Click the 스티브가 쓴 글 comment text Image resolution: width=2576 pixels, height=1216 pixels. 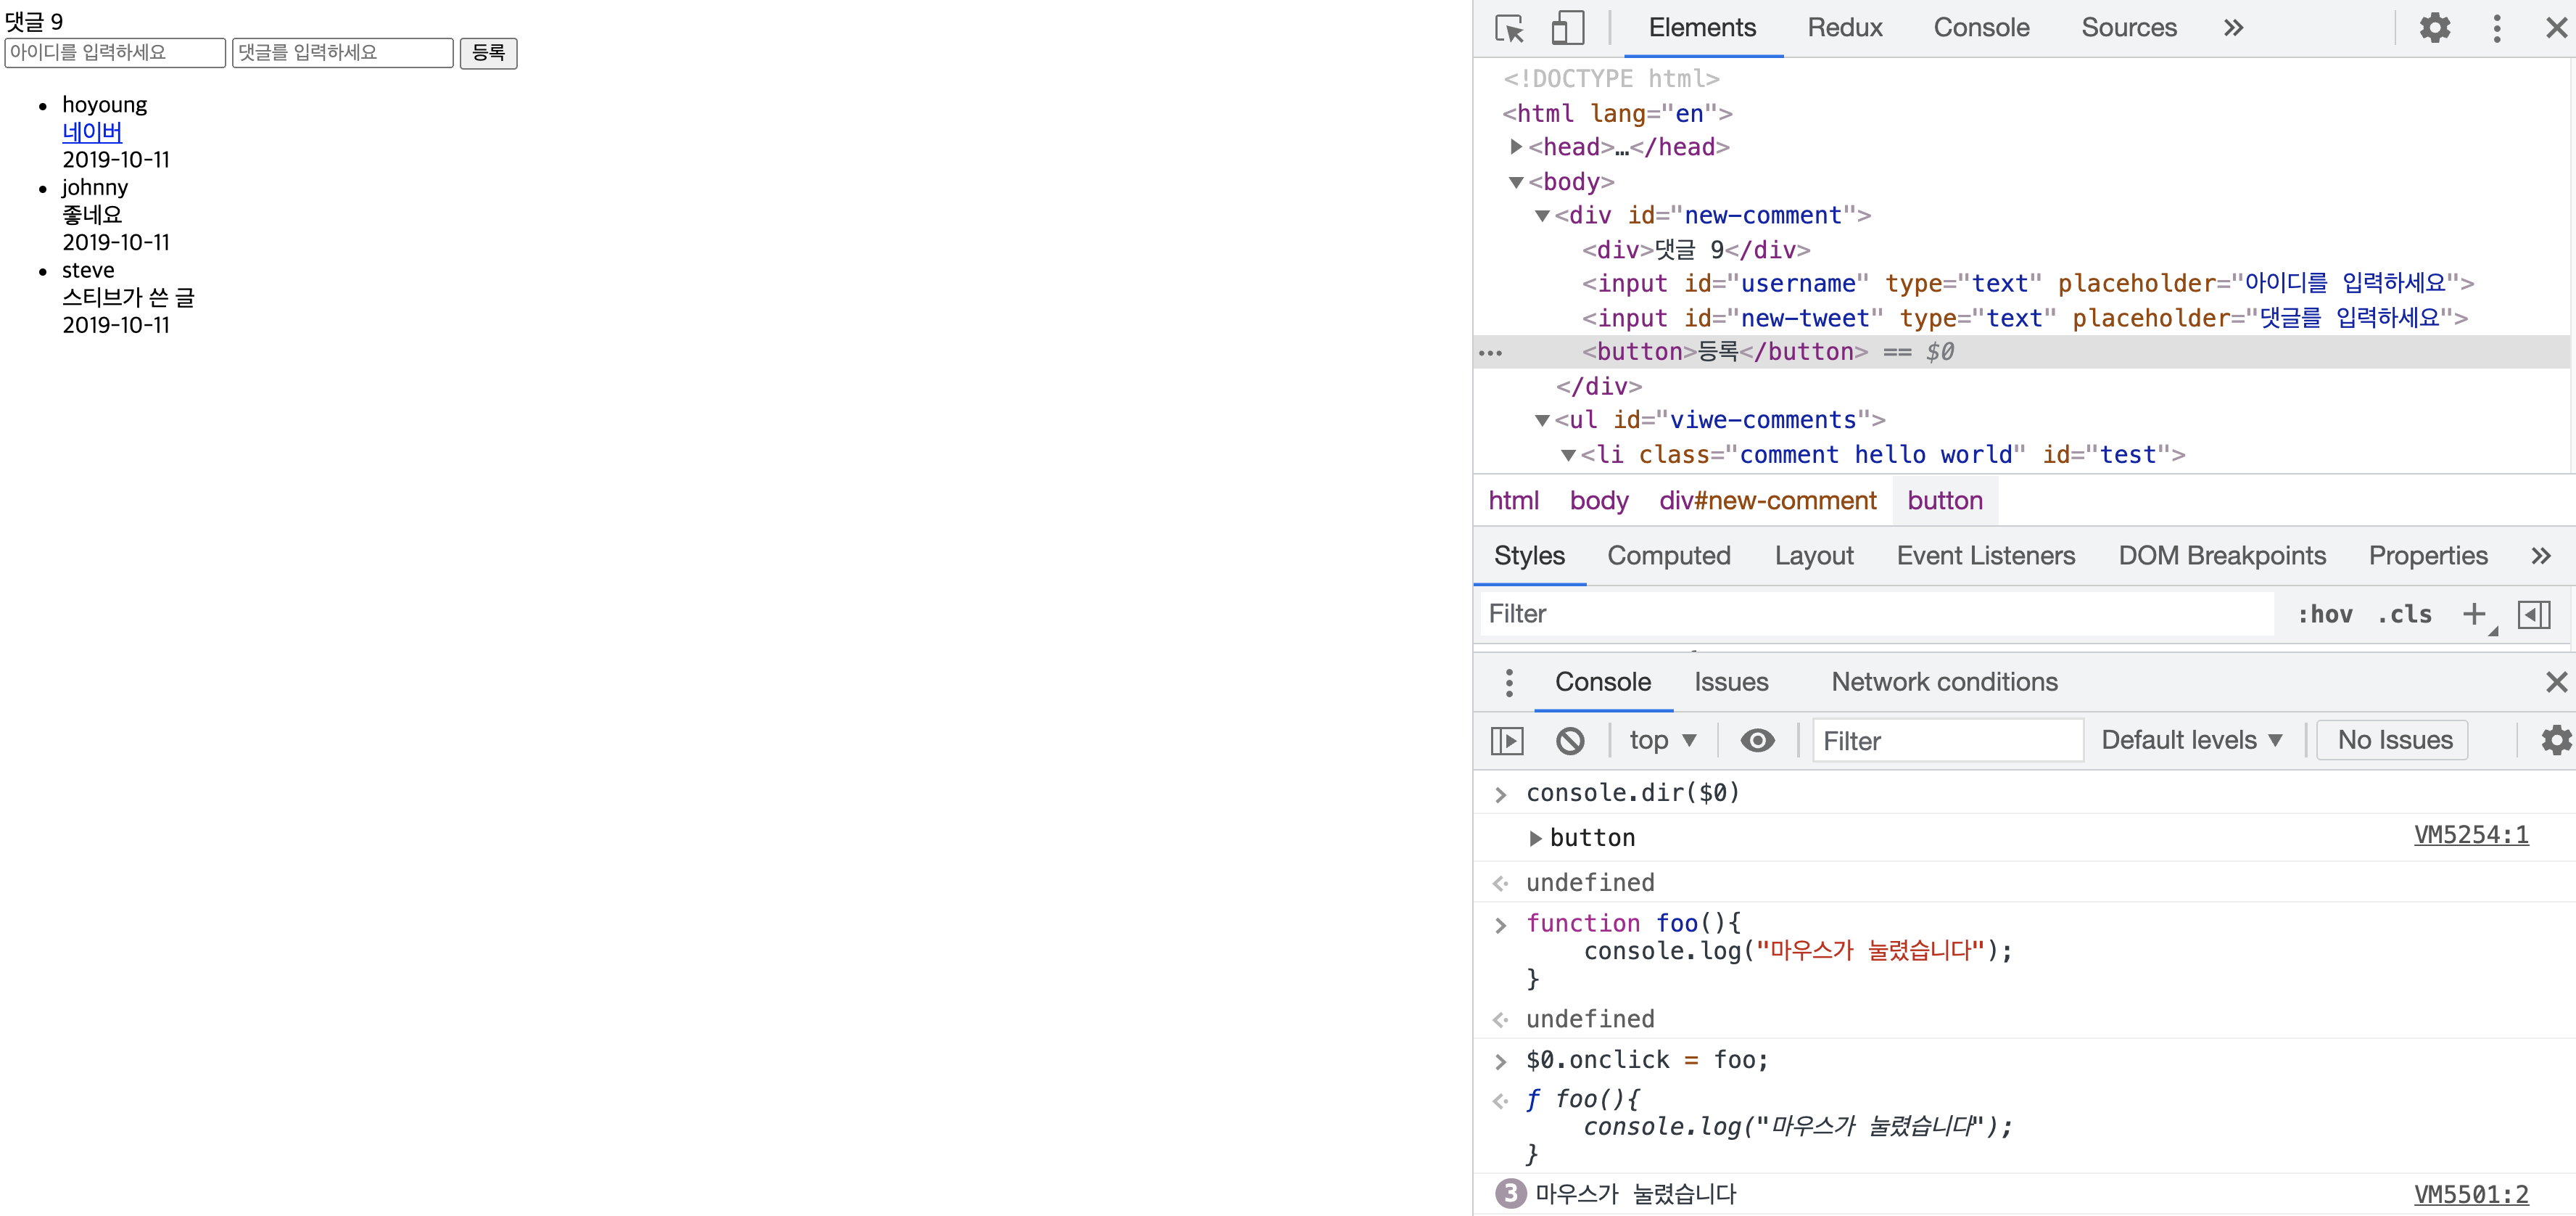(x=128, y=298)
